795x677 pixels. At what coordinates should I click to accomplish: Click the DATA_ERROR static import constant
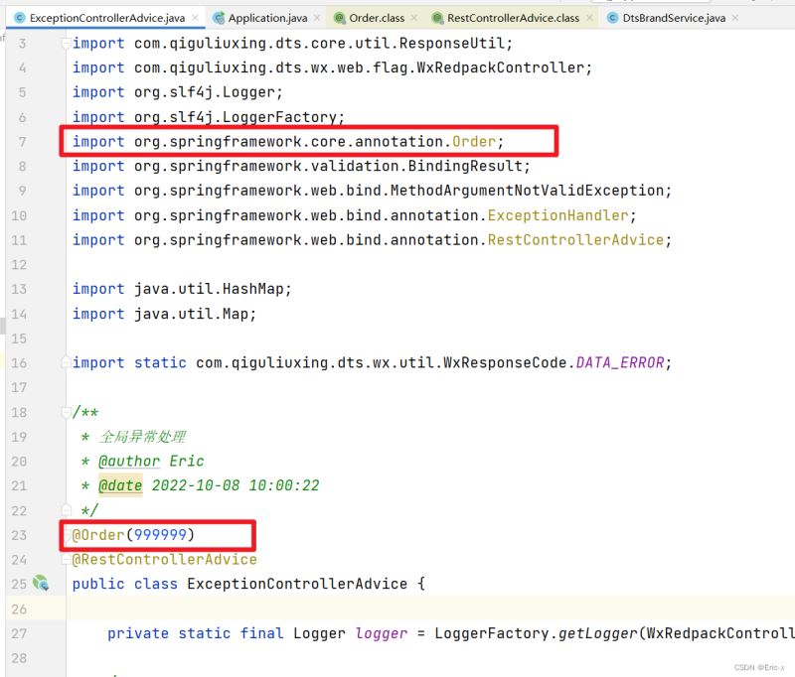pyautogui.click(x=619, y=362)
